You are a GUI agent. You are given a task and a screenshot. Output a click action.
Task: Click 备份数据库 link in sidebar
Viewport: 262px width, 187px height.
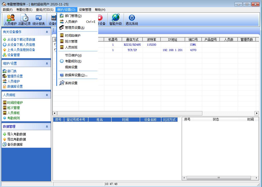click(x=15, y=145)
